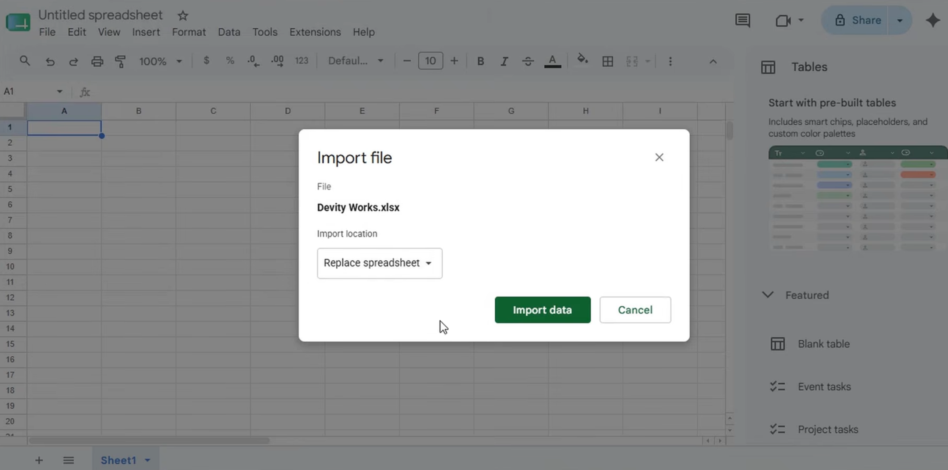948x470 pixels.
Task: Click the pre-built table preview thumbnail
Action: coord(857,199)
